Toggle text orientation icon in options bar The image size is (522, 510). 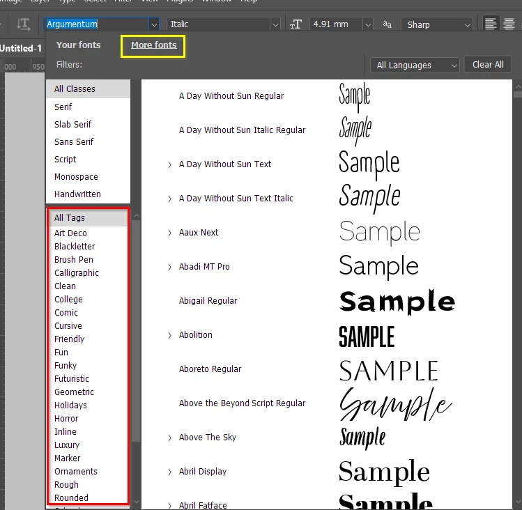click(x=23, y=24)
